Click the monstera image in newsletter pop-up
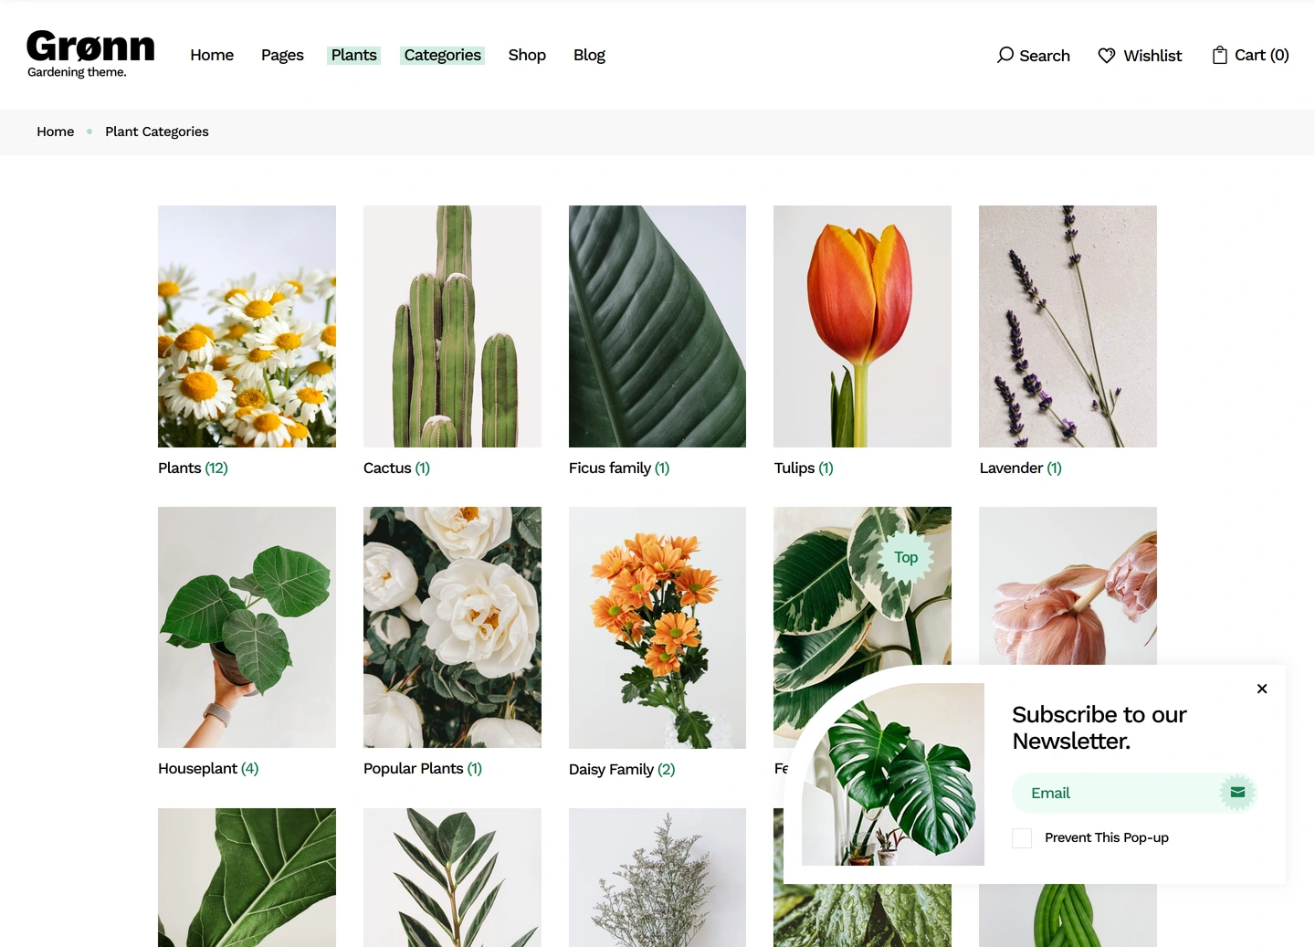Screen dimensions: 1315x947 pyautogui.click(x=893, y=774)
